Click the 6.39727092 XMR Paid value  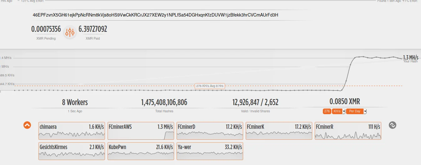point(93,29)
